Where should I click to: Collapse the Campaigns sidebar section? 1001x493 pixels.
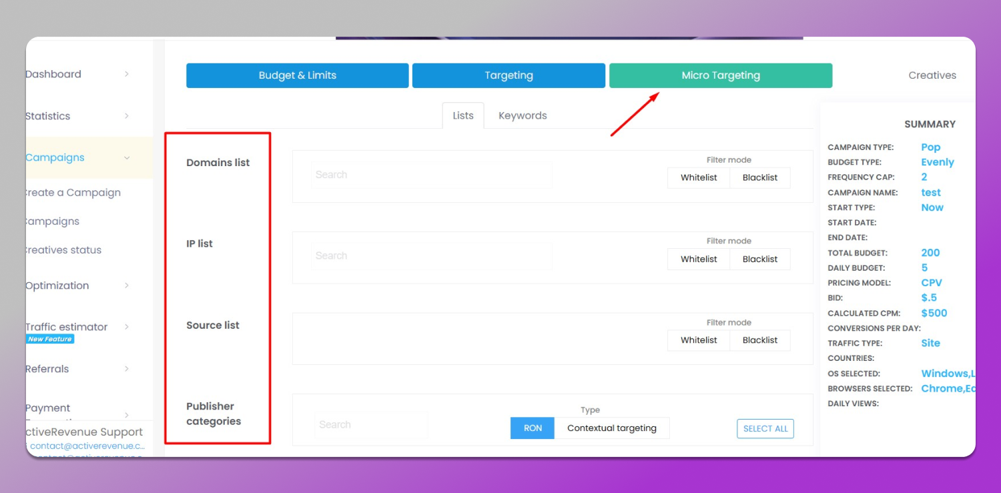[127, 158]
